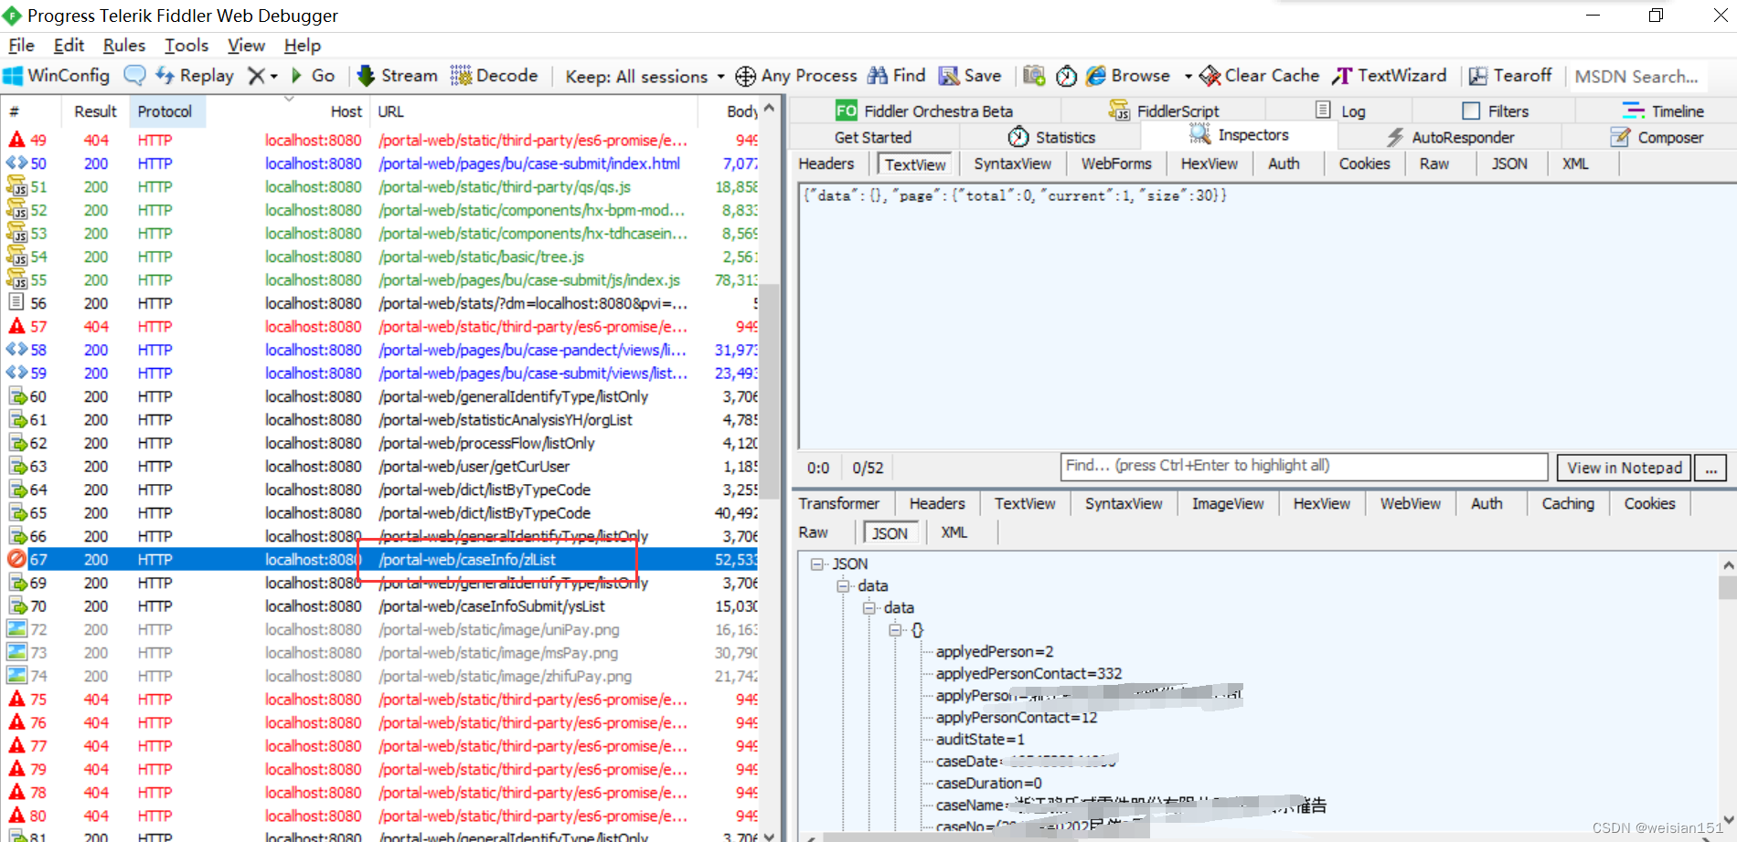Select request WebForms inspector tab

tap(1116, 163)
